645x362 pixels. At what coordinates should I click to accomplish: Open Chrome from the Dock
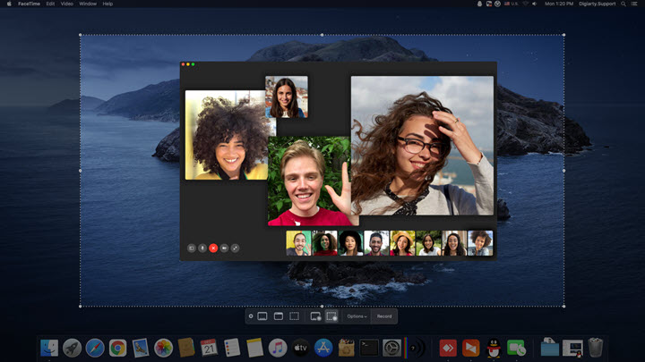(x=117, y=348)
